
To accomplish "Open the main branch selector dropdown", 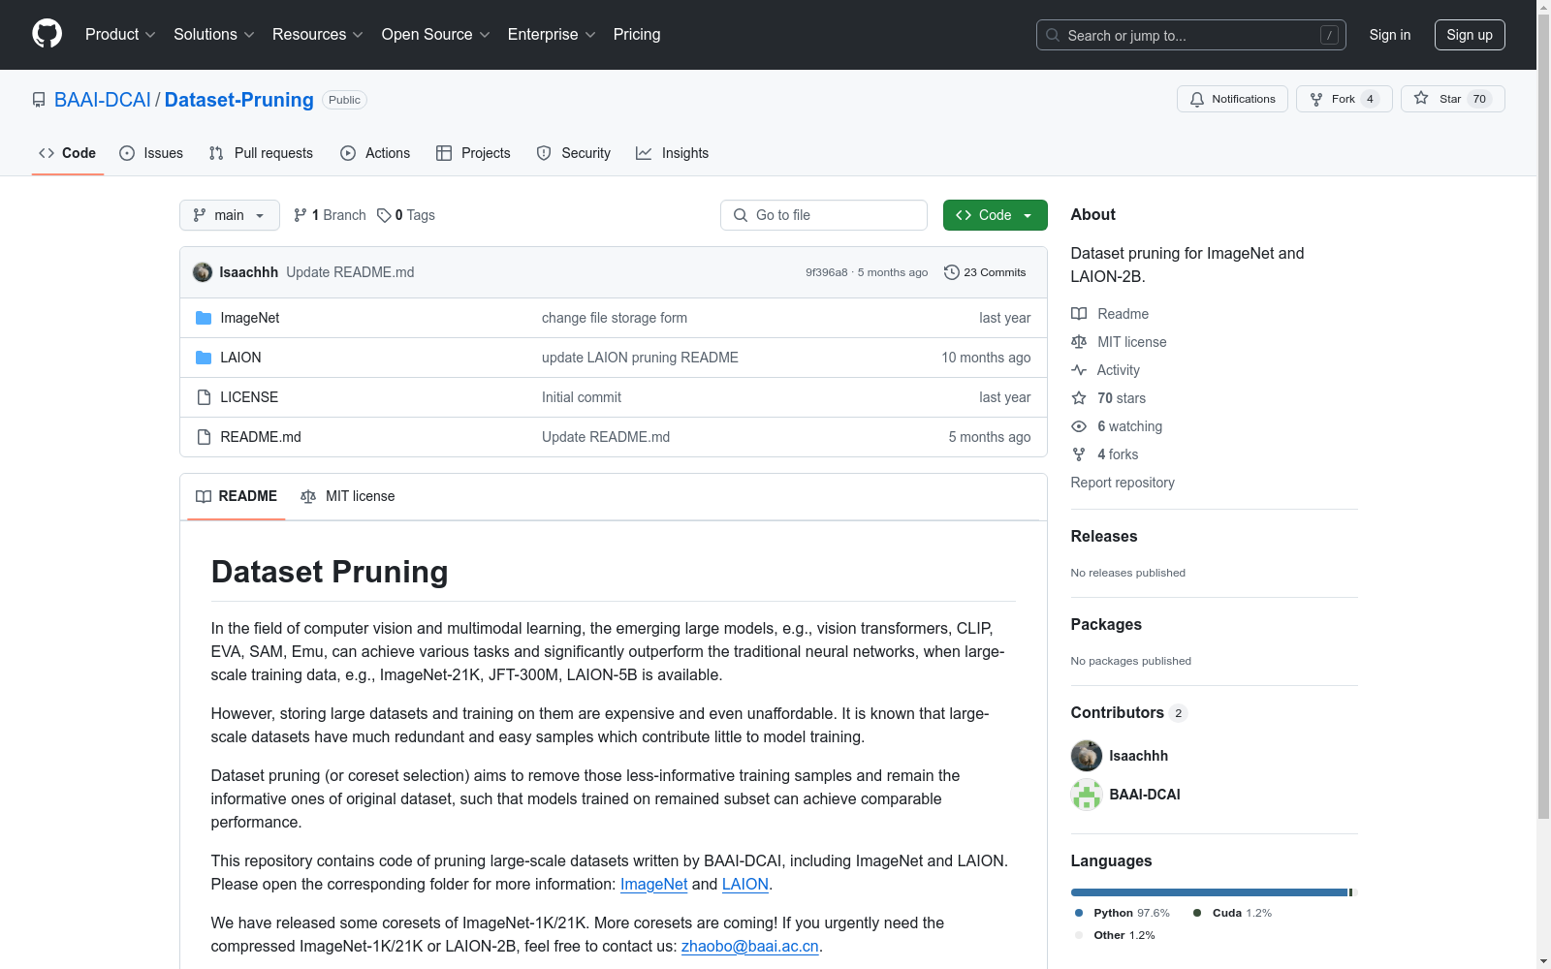I will tap(230, 215).
